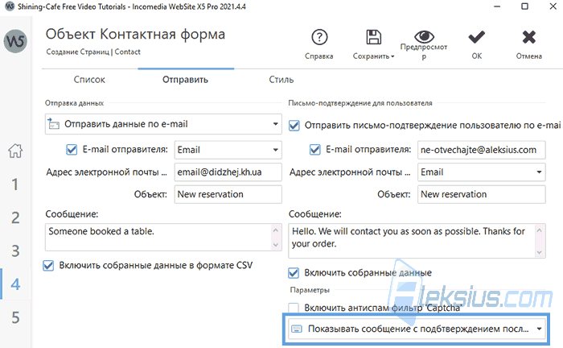Click Объект Контактная форма heading

tap(135, 35)
